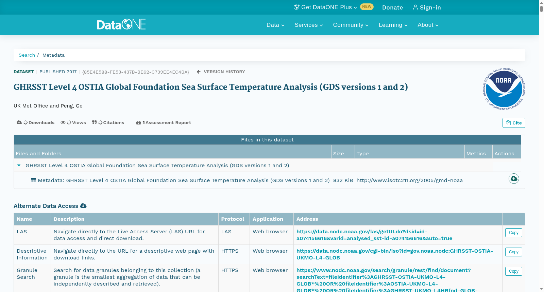The width and height of the screenshot is (544, 292).
Task: Copy the Descriptive Information address
Action: point(513,252)
